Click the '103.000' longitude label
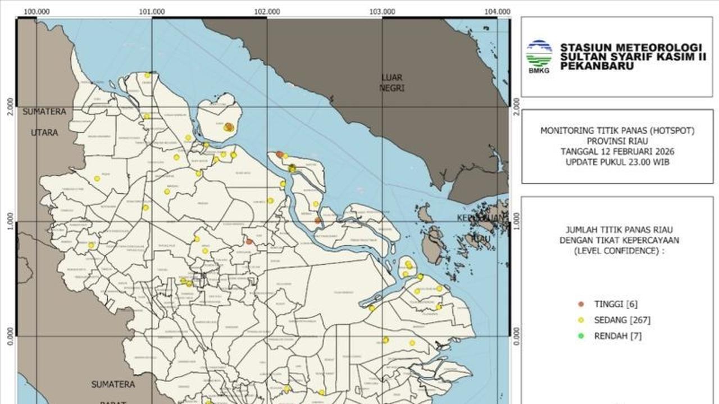This screenshot has height=404, width=719. (x=382, y=11)
